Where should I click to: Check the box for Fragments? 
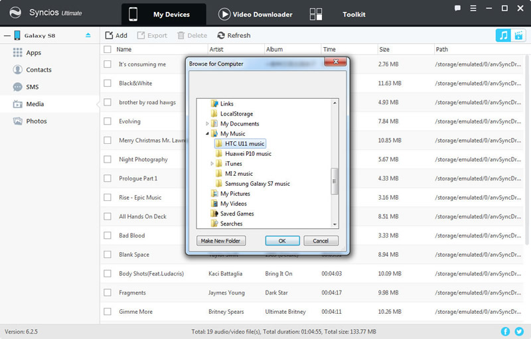coord(108,293)
